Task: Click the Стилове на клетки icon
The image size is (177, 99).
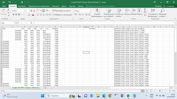Action: pos(119,11)
